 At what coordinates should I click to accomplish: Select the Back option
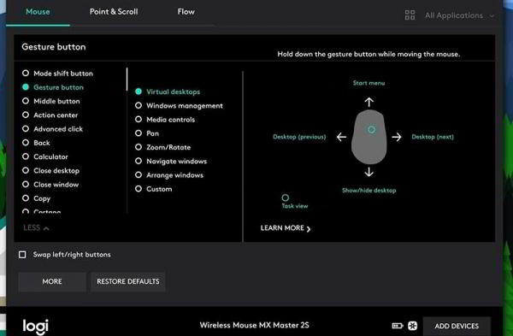tap(36, 143)
